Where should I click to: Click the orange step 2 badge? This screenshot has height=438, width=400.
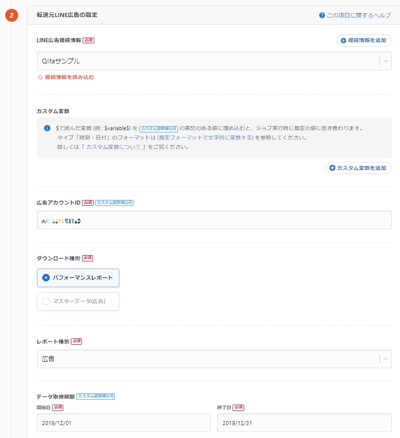(x=12, y=16)
